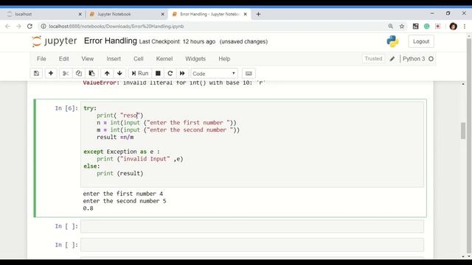This screenshot has width=472, height=265.
Task: Close the Jupyter Notebook browser tab
Action: point(162,14)
